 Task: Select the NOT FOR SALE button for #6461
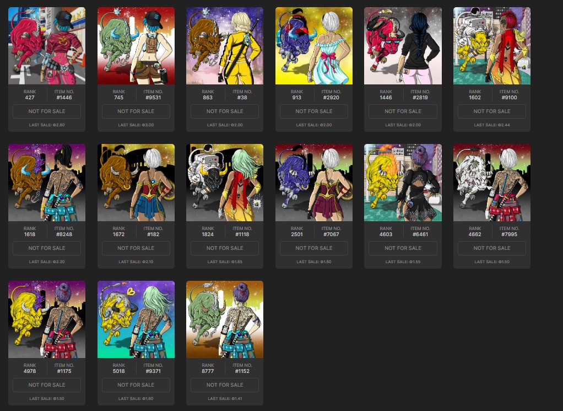click(403, 248)
